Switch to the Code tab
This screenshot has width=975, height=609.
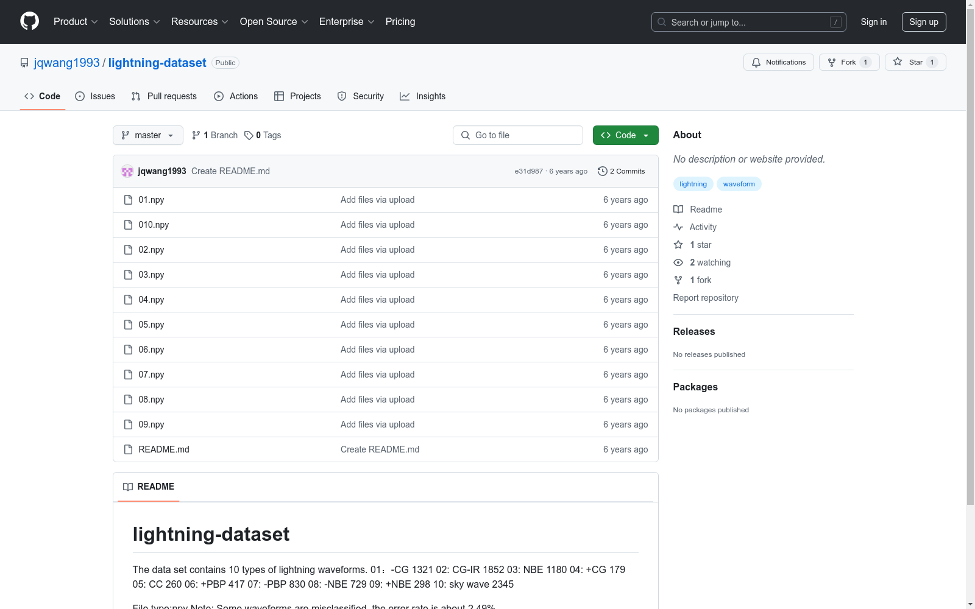[x=43, y=96]
